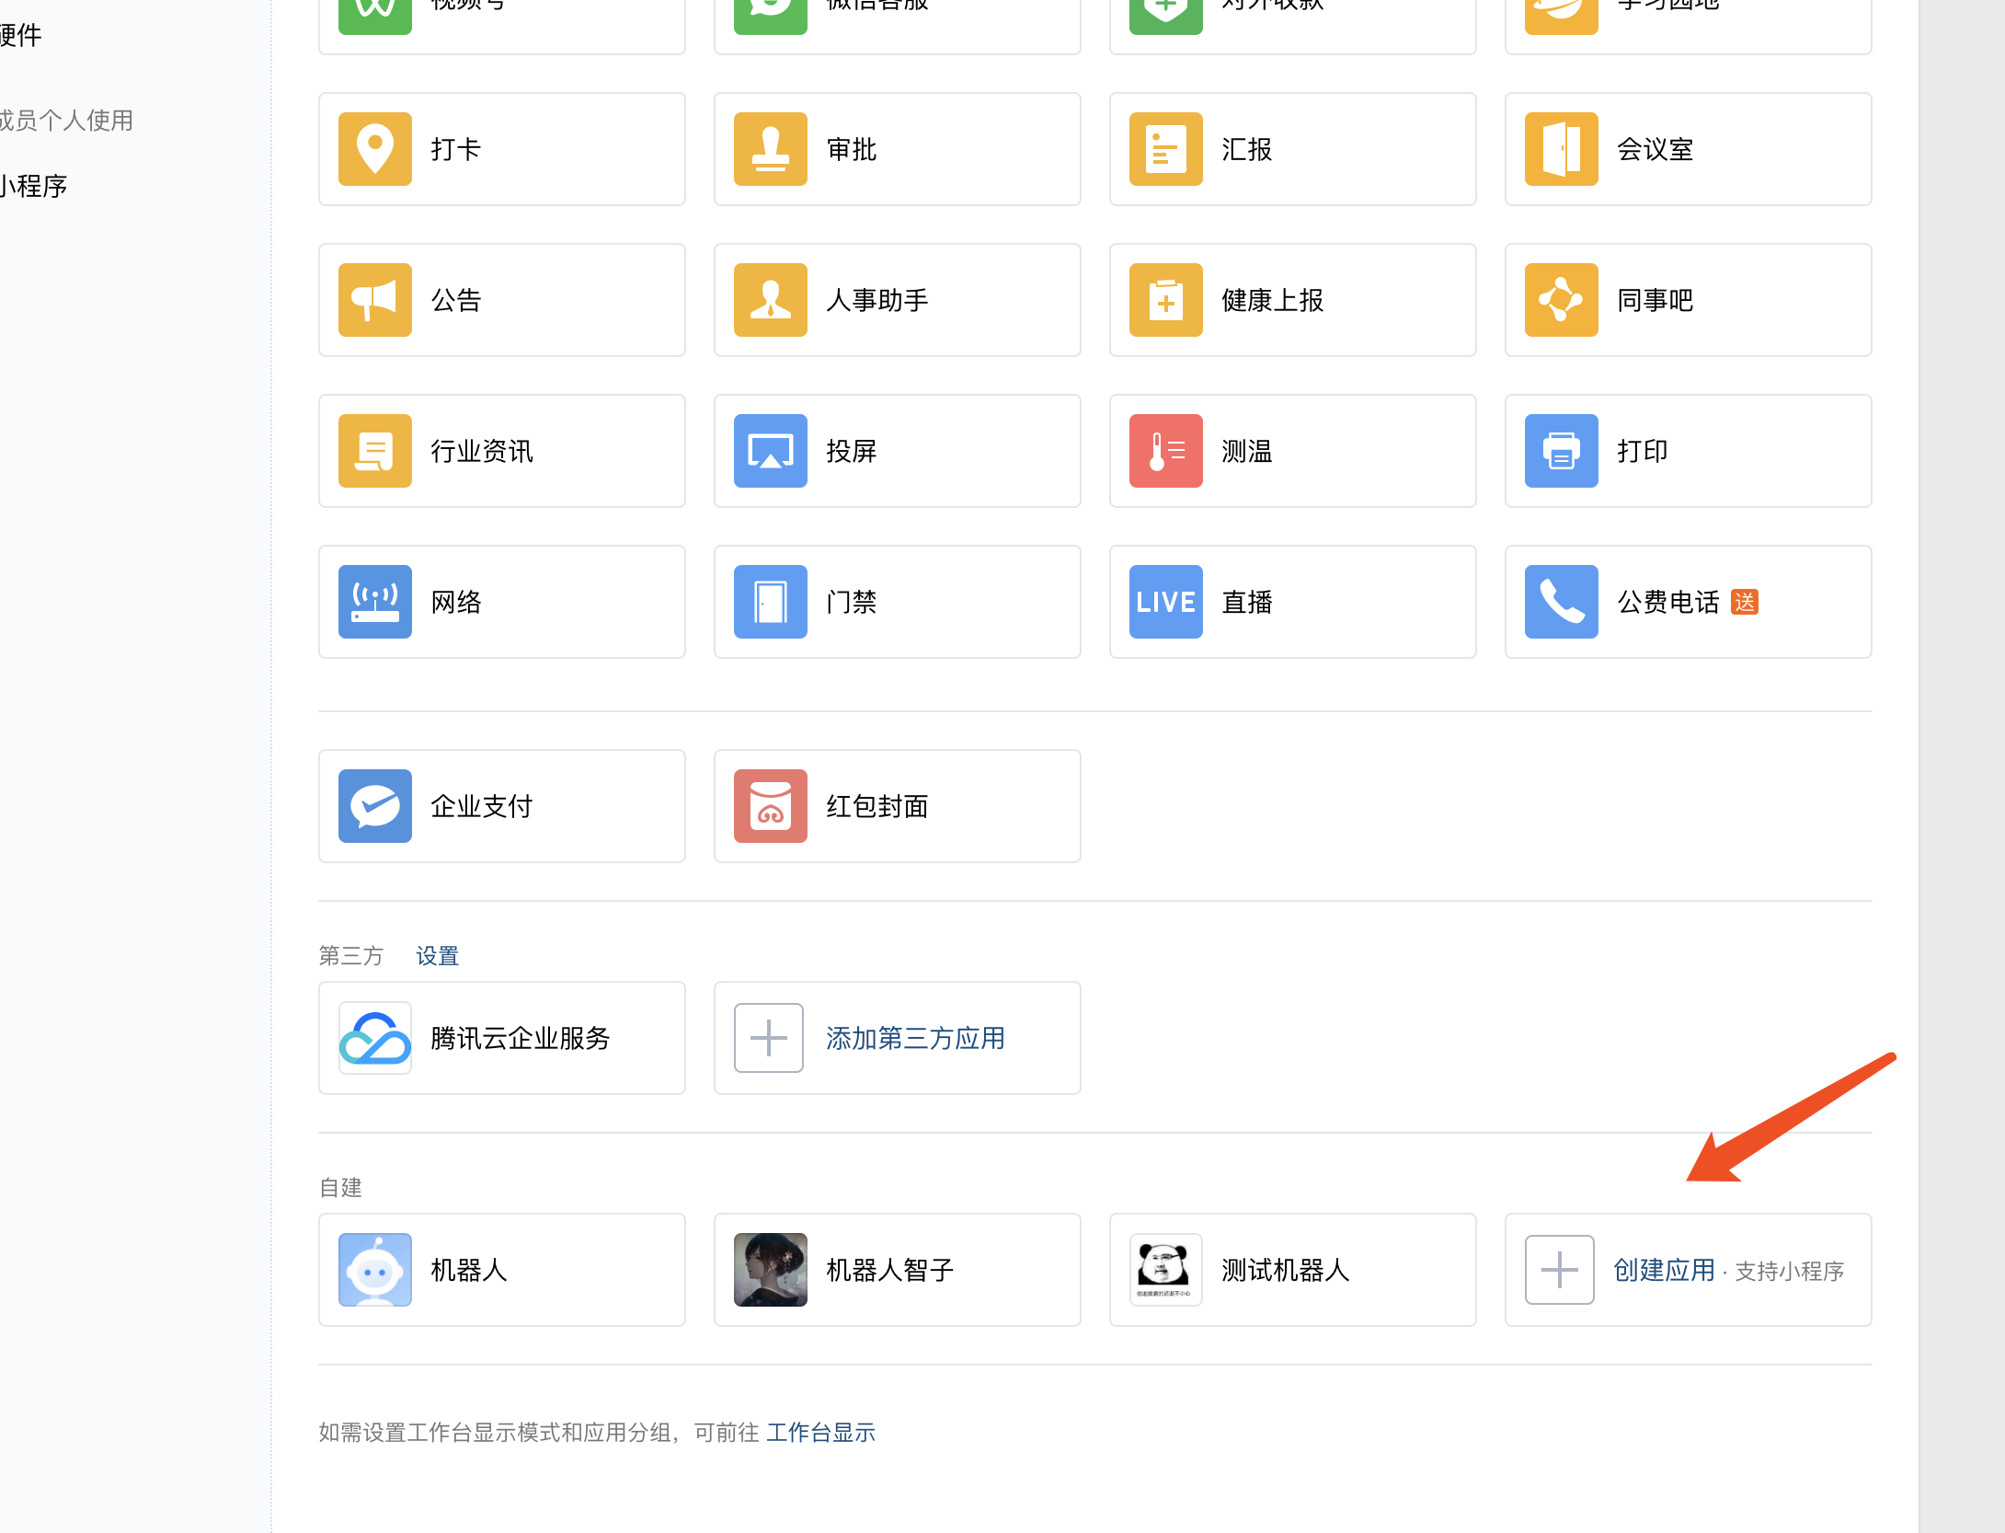Select 小程序 in left sidebar

point(33,187)
